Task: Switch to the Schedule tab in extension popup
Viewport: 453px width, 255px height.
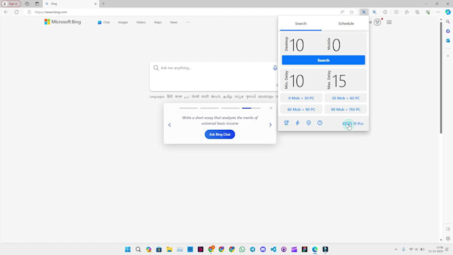Action: point(346,23)
